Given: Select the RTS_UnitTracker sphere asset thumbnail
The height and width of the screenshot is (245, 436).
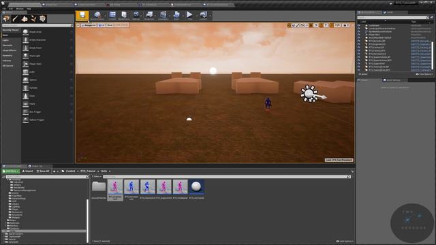Looking at the screenshot, I should coord(196,186).
